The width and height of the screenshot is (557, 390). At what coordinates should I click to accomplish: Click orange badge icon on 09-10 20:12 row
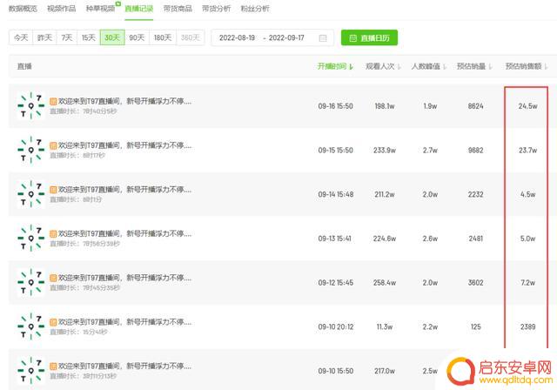53,322
